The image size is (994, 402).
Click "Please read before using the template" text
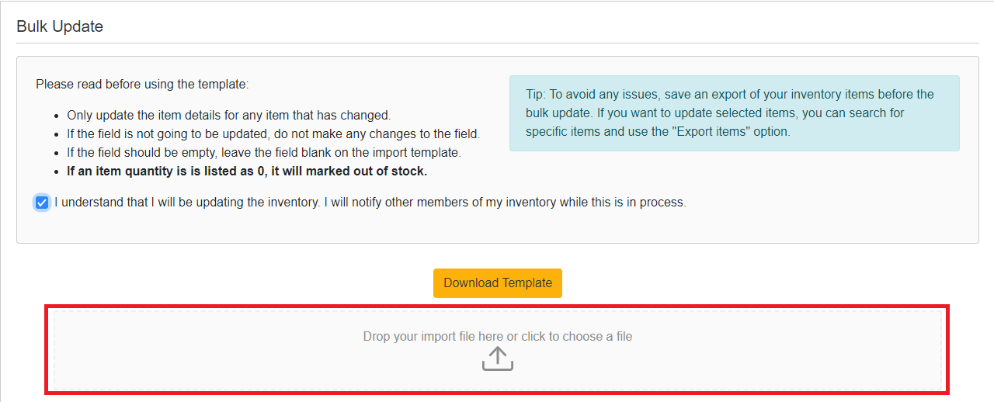coord(142,84)
